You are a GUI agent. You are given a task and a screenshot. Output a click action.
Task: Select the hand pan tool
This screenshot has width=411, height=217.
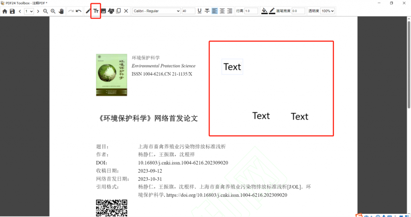pos(61,11)
